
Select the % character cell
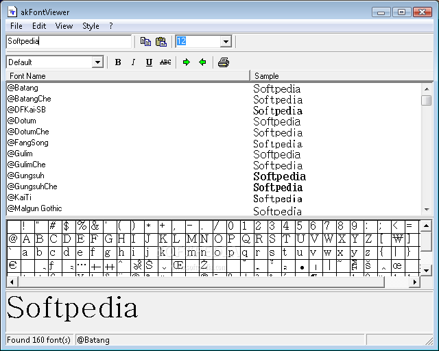pos(82,226)
